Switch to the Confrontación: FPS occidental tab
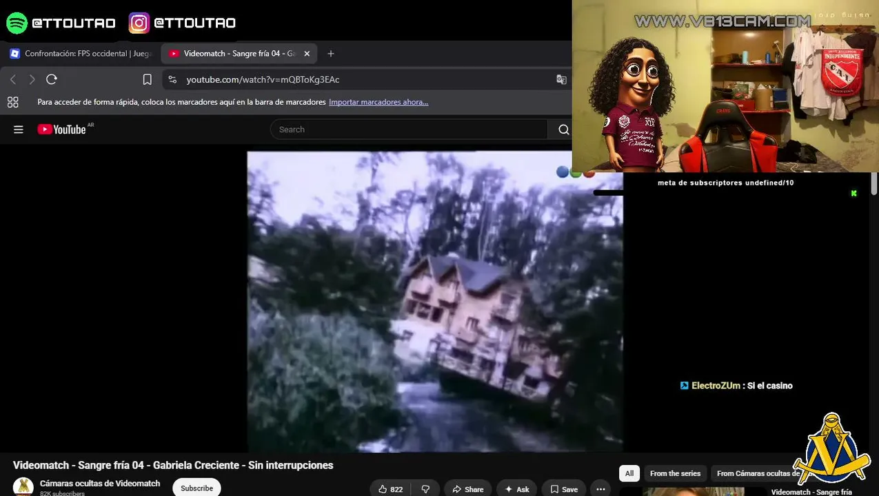 click(81, 53)
